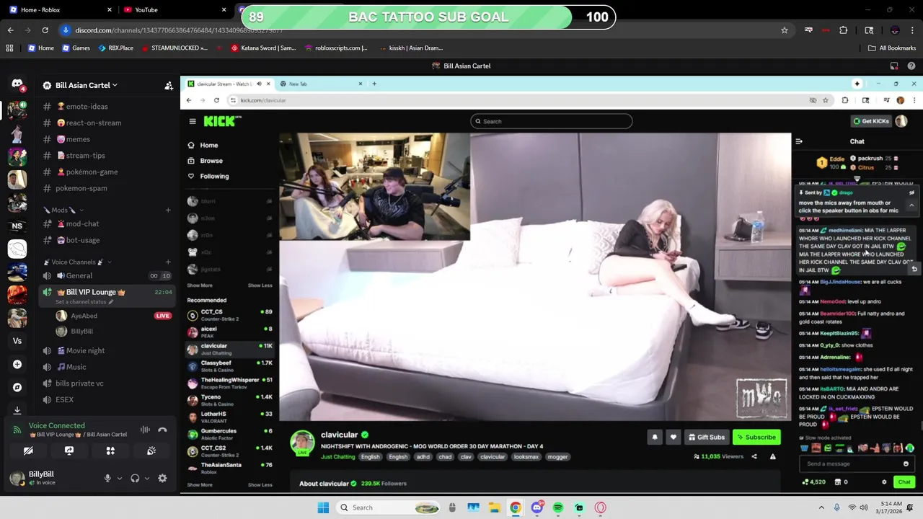This screenshot has height=519, width=923.
Task: Open the All Bookmarks folder
Action: click(x=892, y=48)
